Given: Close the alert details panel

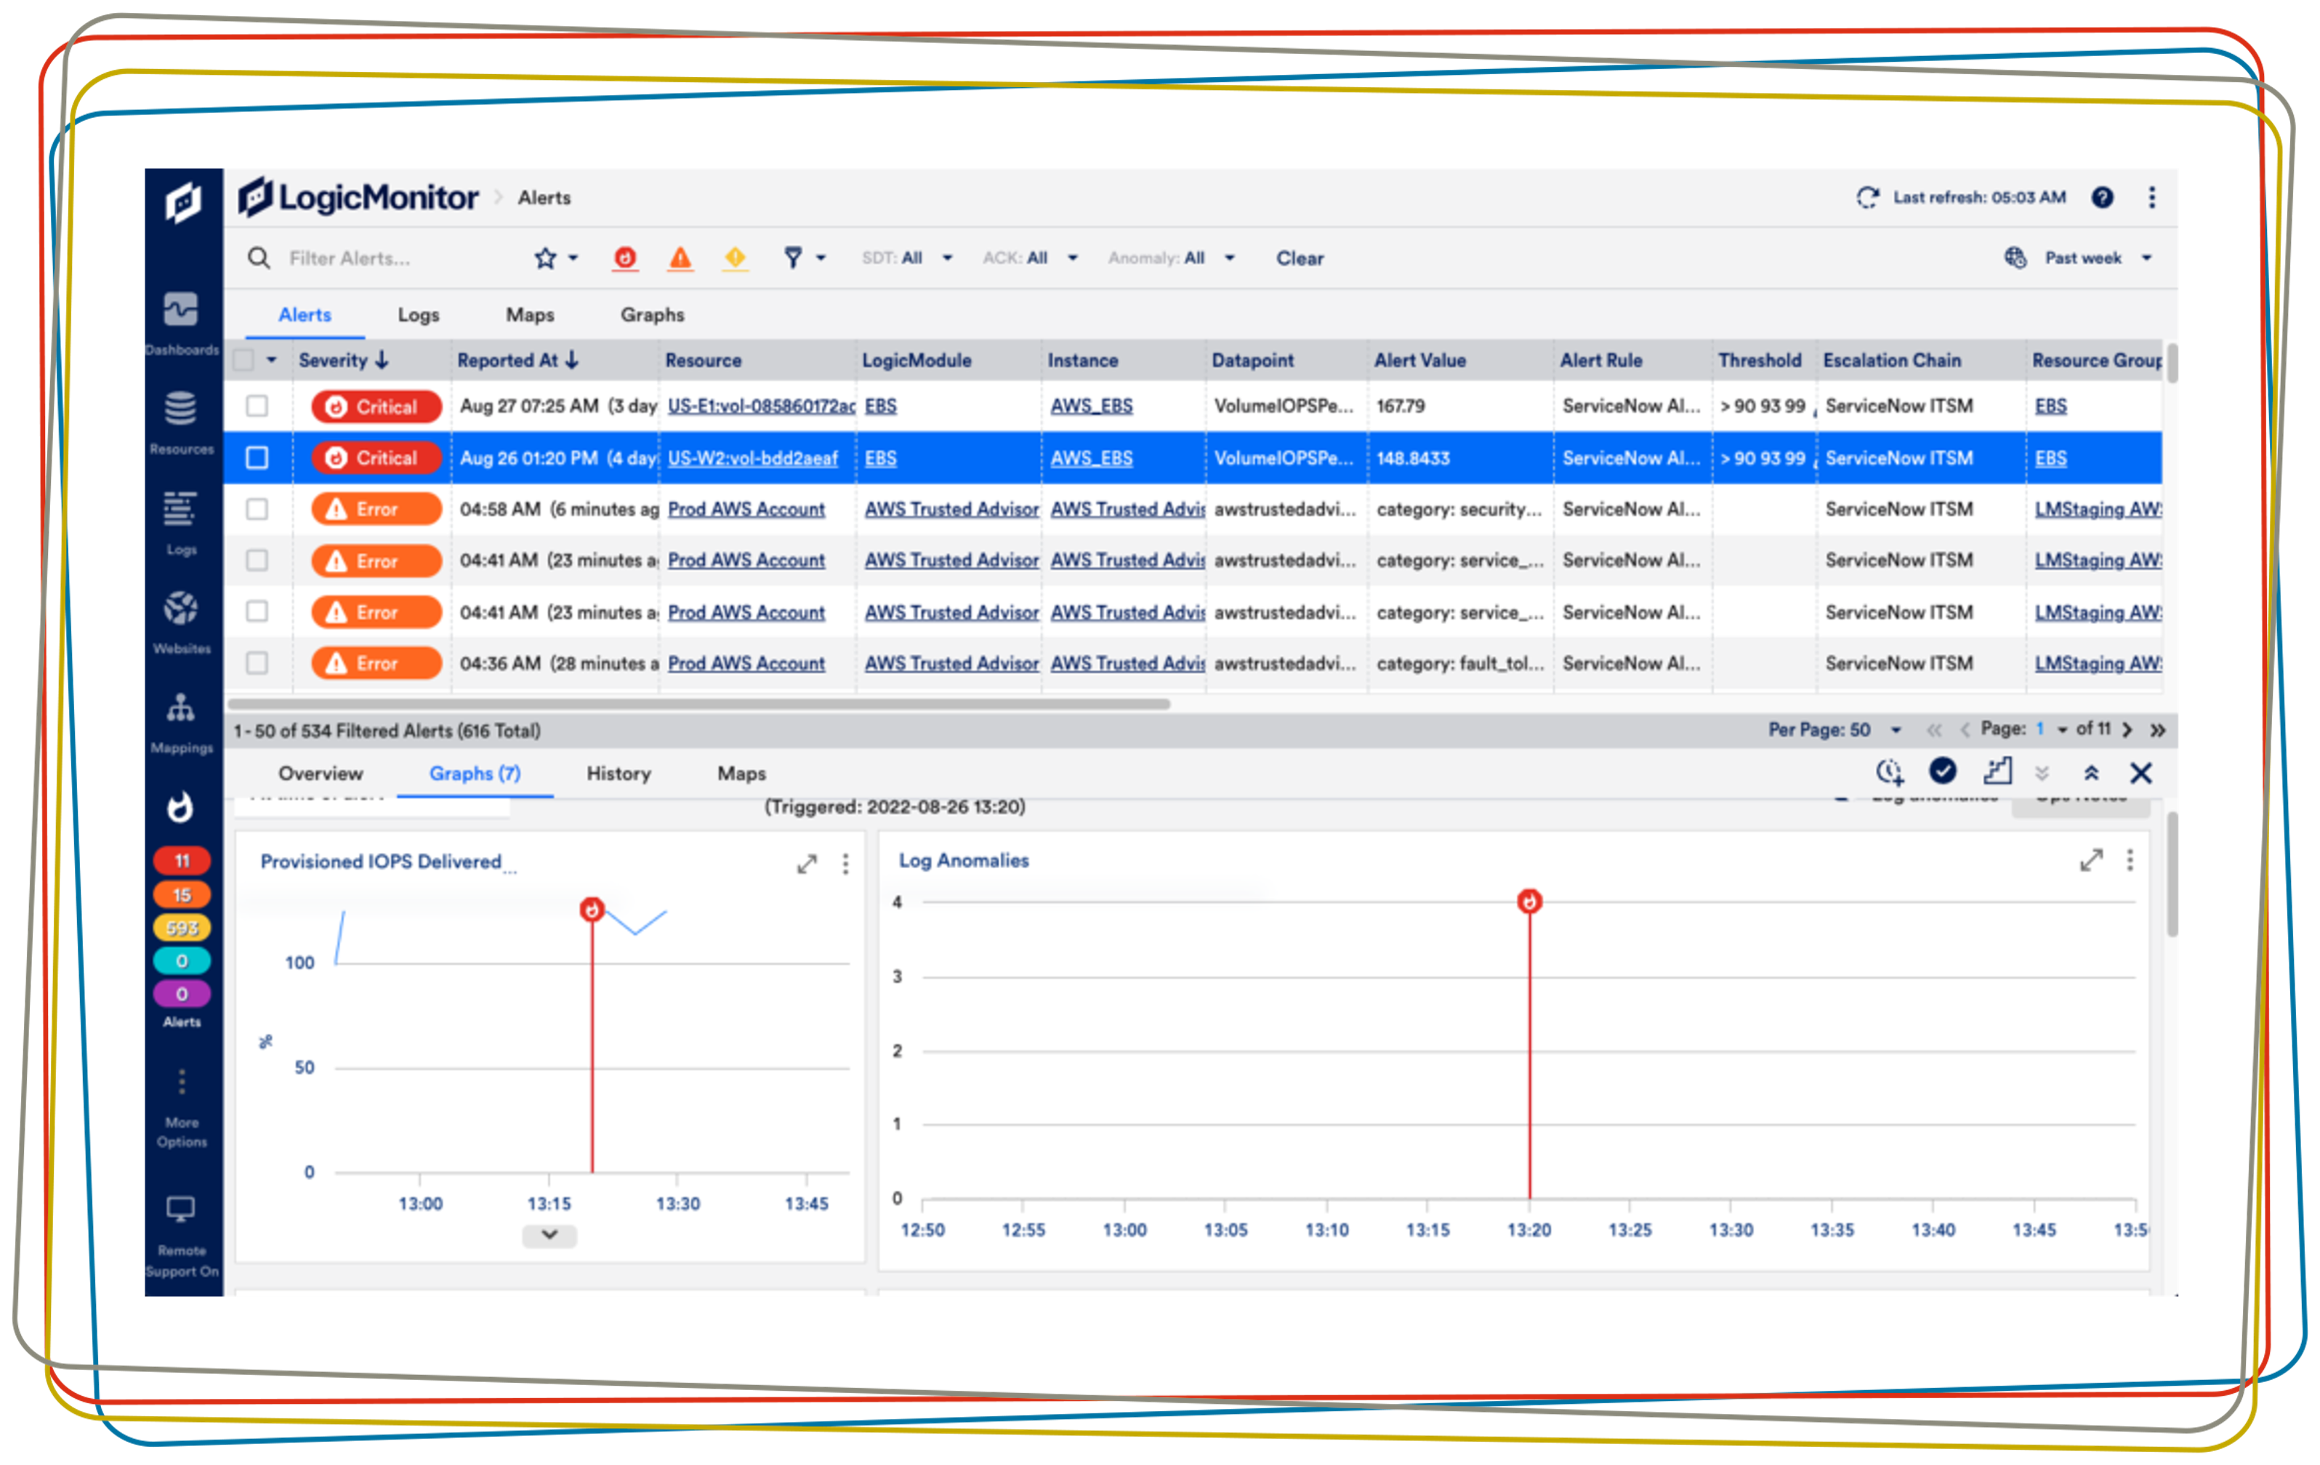Looking at the screenshot, I should (x=2142, y=773).
